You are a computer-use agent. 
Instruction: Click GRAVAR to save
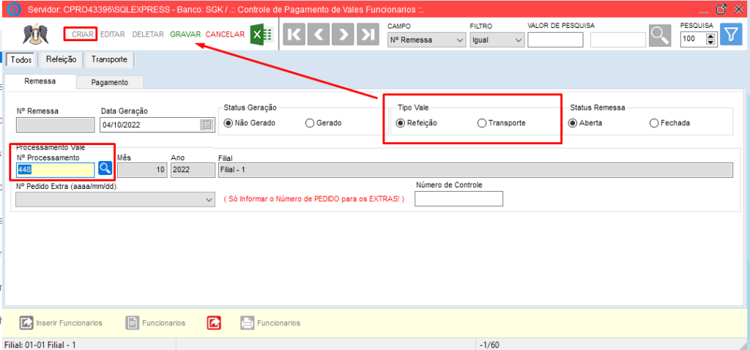click(185, 34)
